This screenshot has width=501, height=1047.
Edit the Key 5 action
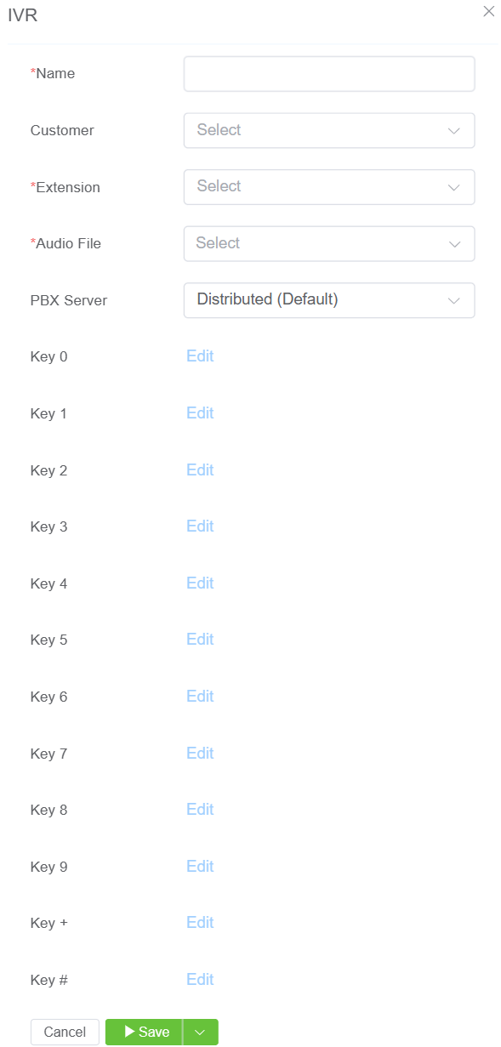[200, 640]
